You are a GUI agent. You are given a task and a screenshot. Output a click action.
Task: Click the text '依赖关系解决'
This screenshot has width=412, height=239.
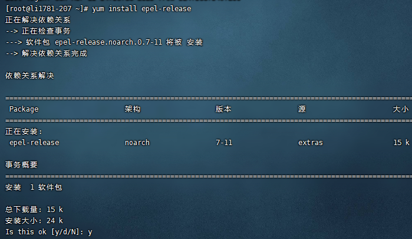click(x=29, y=76)
